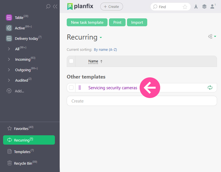Image resolution: width=221 pixels, height=172 pixels.
Task: Open the Servicing security cameras template
Action: click(x=113, y=88)
